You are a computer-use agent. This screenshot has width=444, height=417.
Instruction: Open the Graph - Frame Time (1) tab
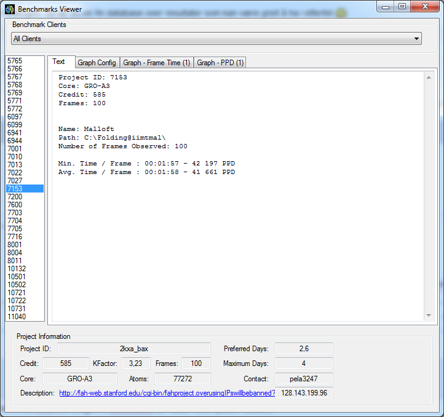(157, 63)
